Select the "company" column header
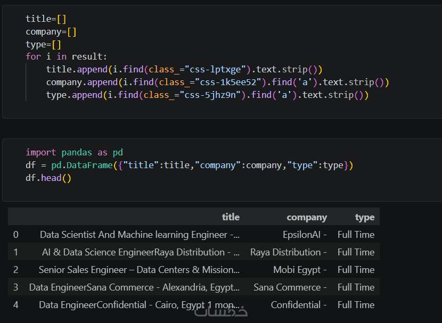The height and width of the screenshot is (323, 442). [x=307, y=217]
